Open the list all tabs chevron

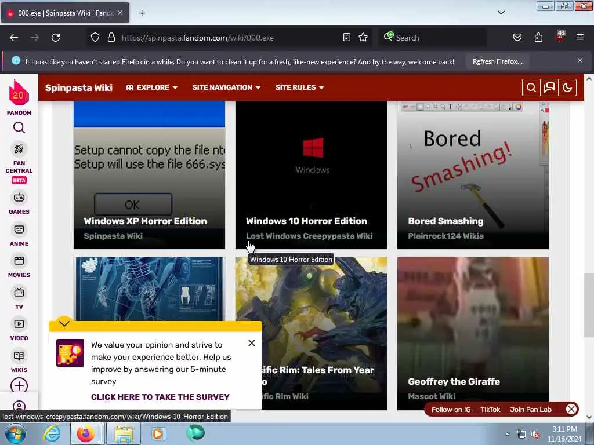click(501, 13)
